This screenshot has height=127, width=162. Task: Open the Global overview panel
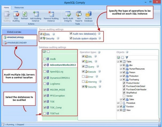pos(14,31)
